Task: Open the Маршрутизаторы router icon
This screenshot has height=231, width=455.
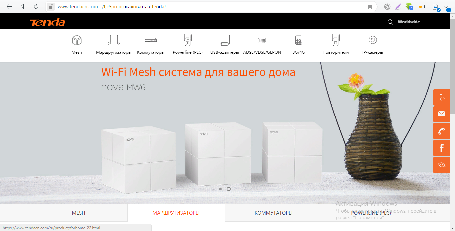Action: click(114, 40)
